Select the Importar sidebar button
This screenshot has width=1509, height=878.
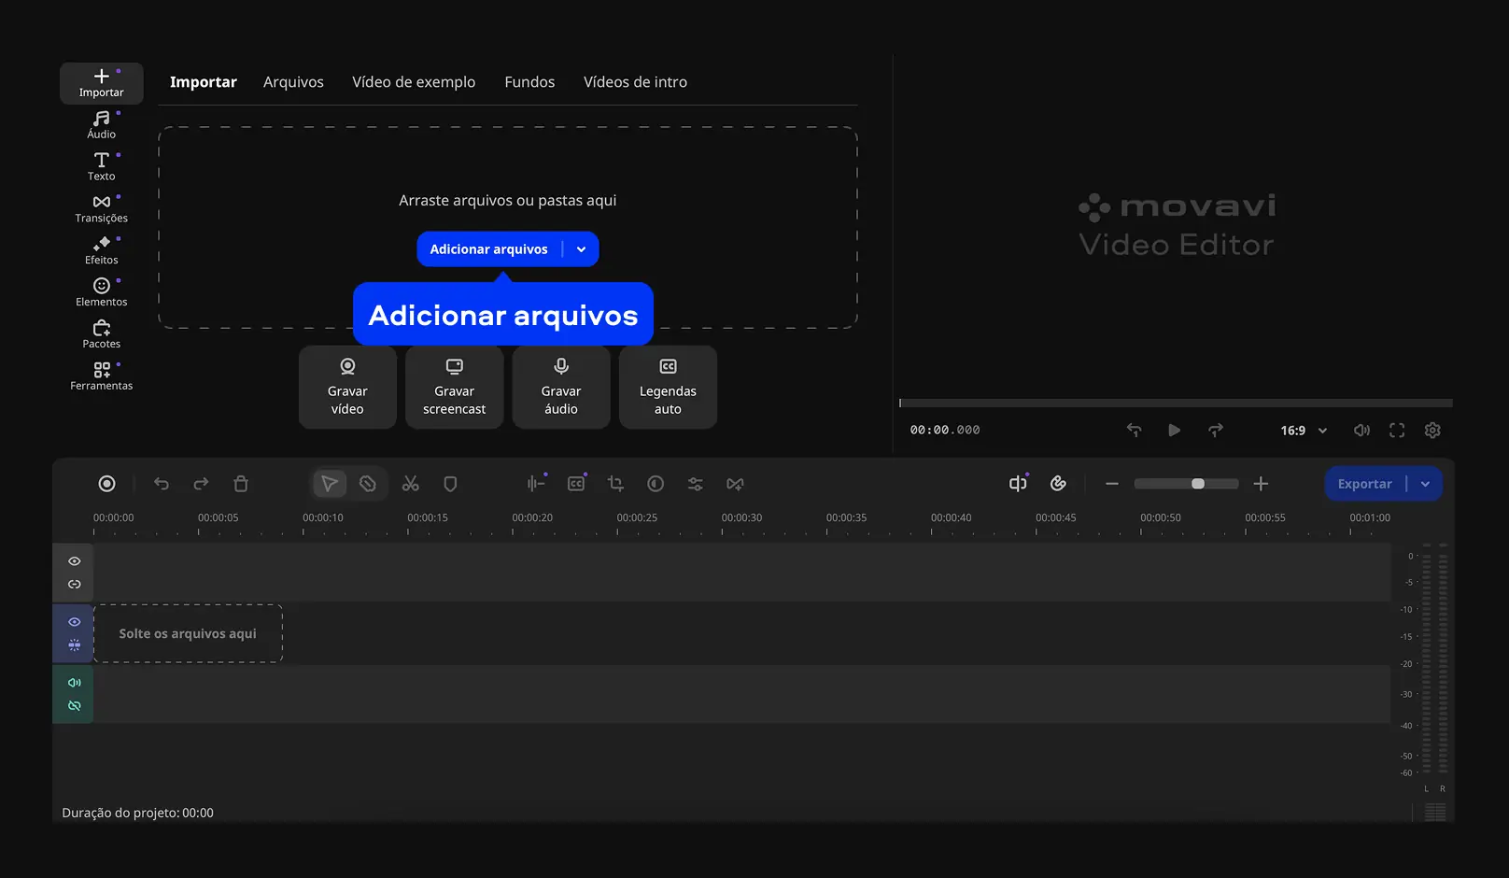pyautogui.click(x=101, y=83)
